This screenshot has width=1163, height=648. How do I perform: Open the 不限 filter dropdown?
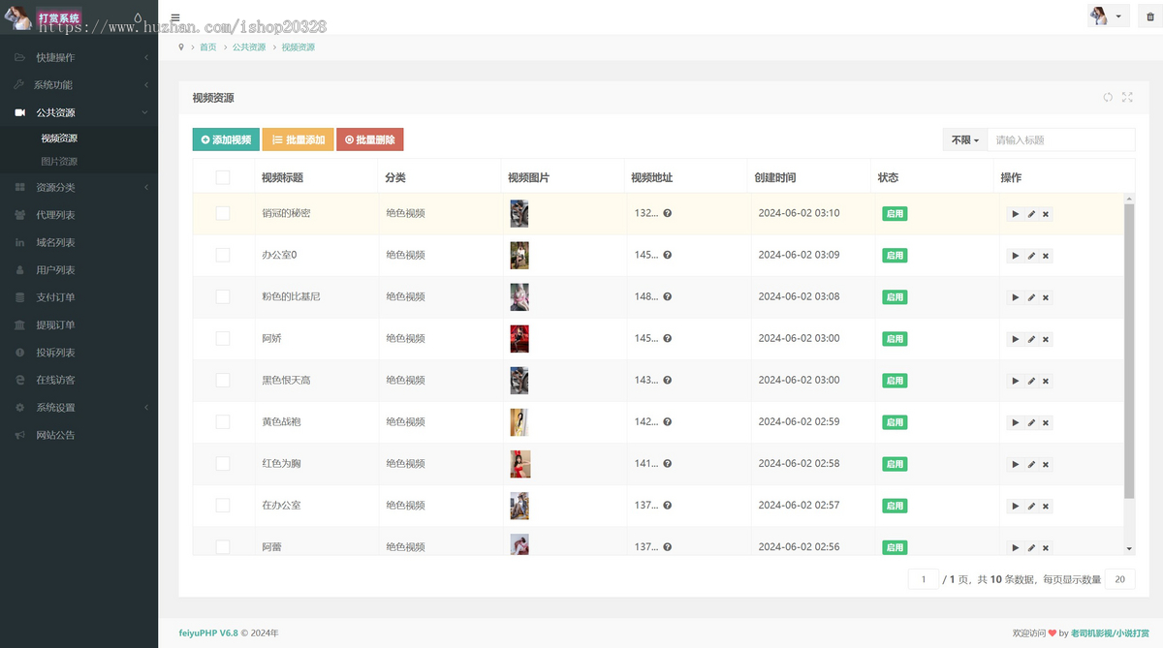click(x=964, y=140)
